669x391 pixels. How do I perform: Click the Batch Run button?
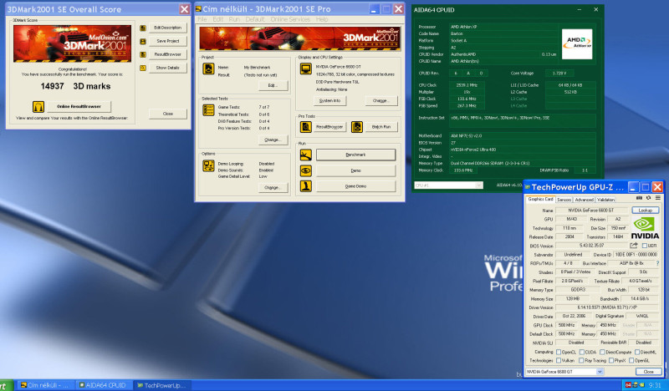coord(381,127)
